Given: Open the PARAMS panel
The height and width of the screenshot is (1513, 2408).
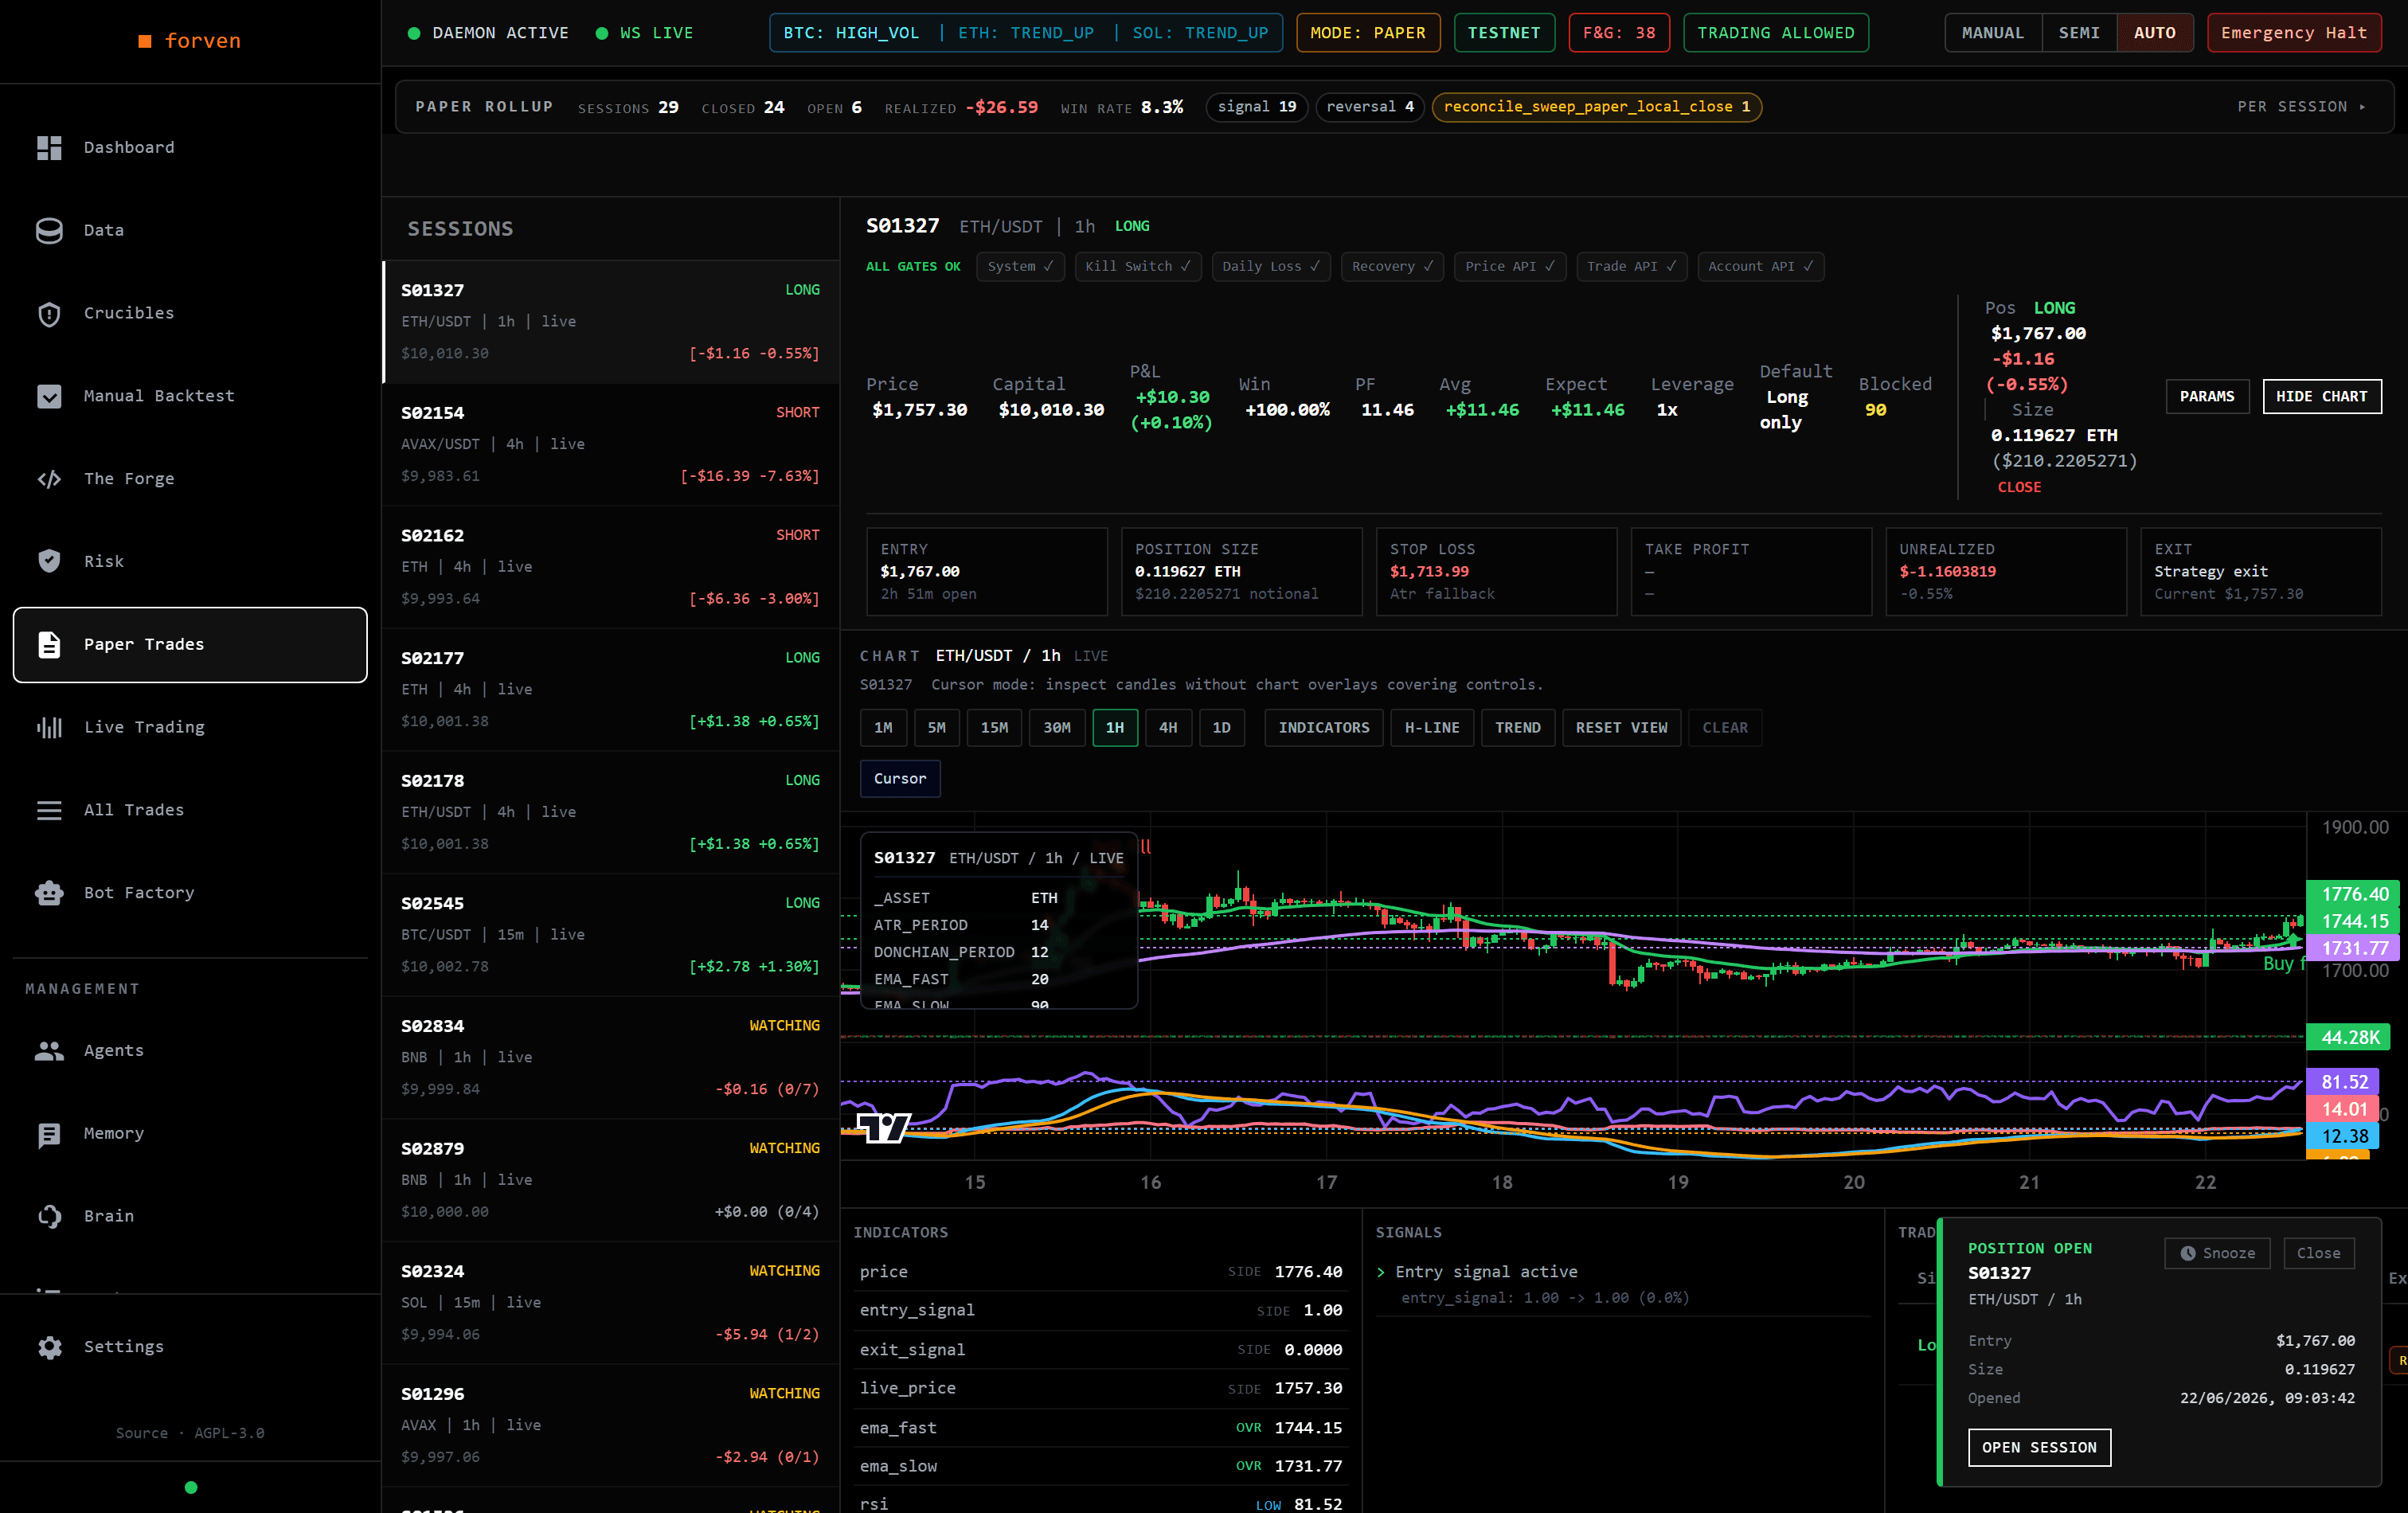Looking at the screenshot, I should pos(2207,396).
